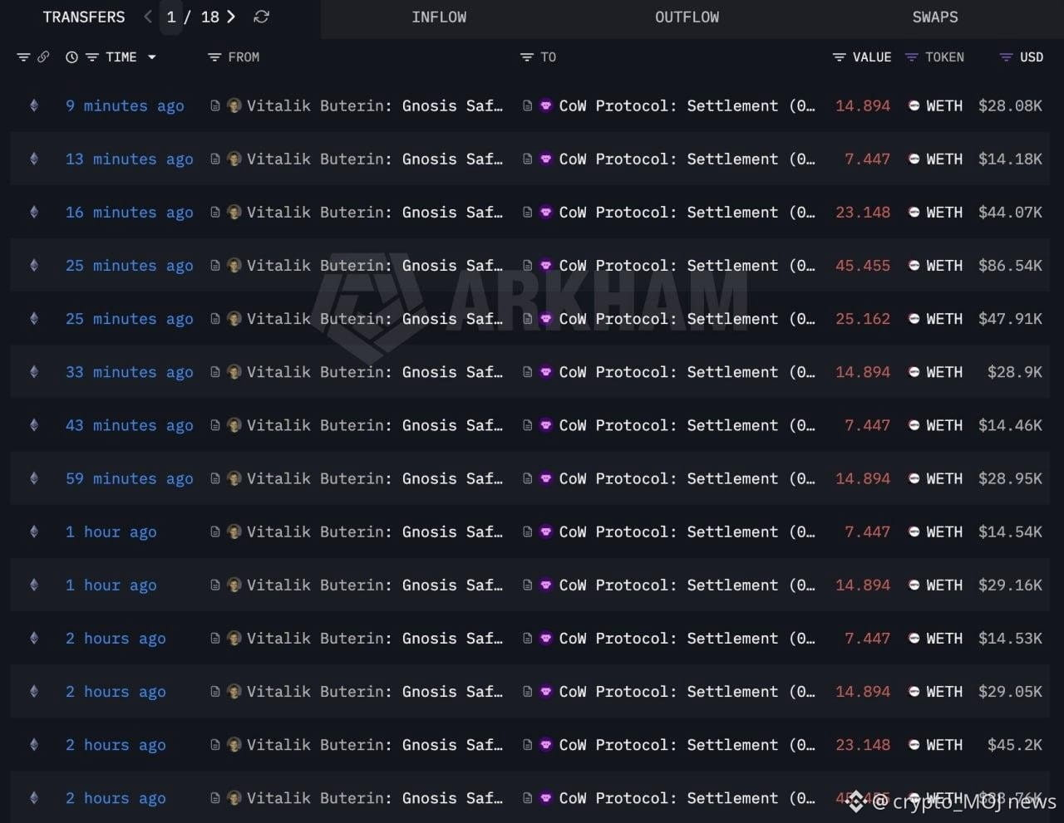The width and height of the screenshot is (1064, 823).
Task: Open the TOKEN column filter
Action: point(912,57)
